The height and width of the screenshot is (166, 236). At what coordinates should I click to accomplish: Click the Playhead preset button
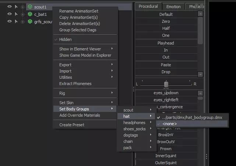166,43
